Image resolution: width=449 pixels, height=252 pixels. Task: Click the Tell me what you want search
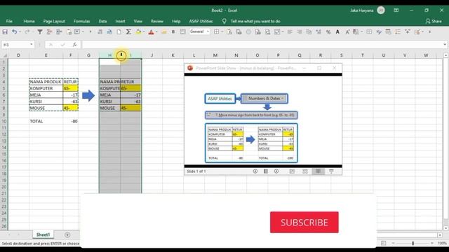click(x=255, y=21)
